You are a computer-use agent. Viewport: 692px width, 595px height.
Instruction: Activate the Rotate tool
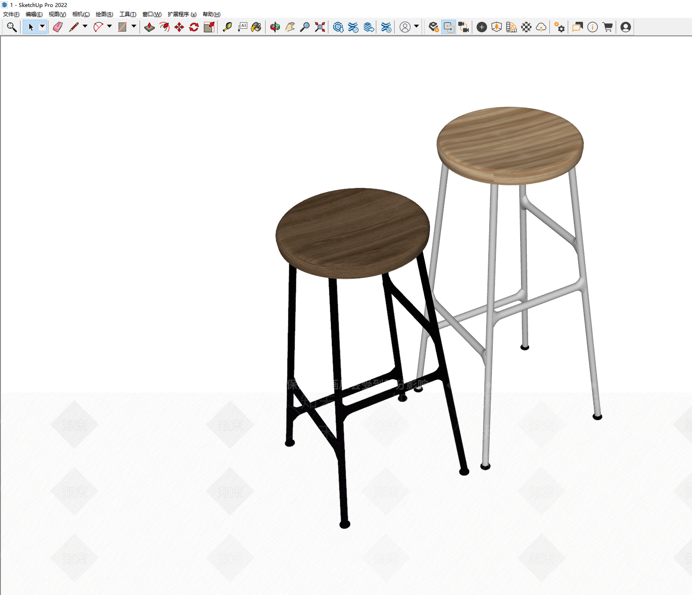coord(194,27)
